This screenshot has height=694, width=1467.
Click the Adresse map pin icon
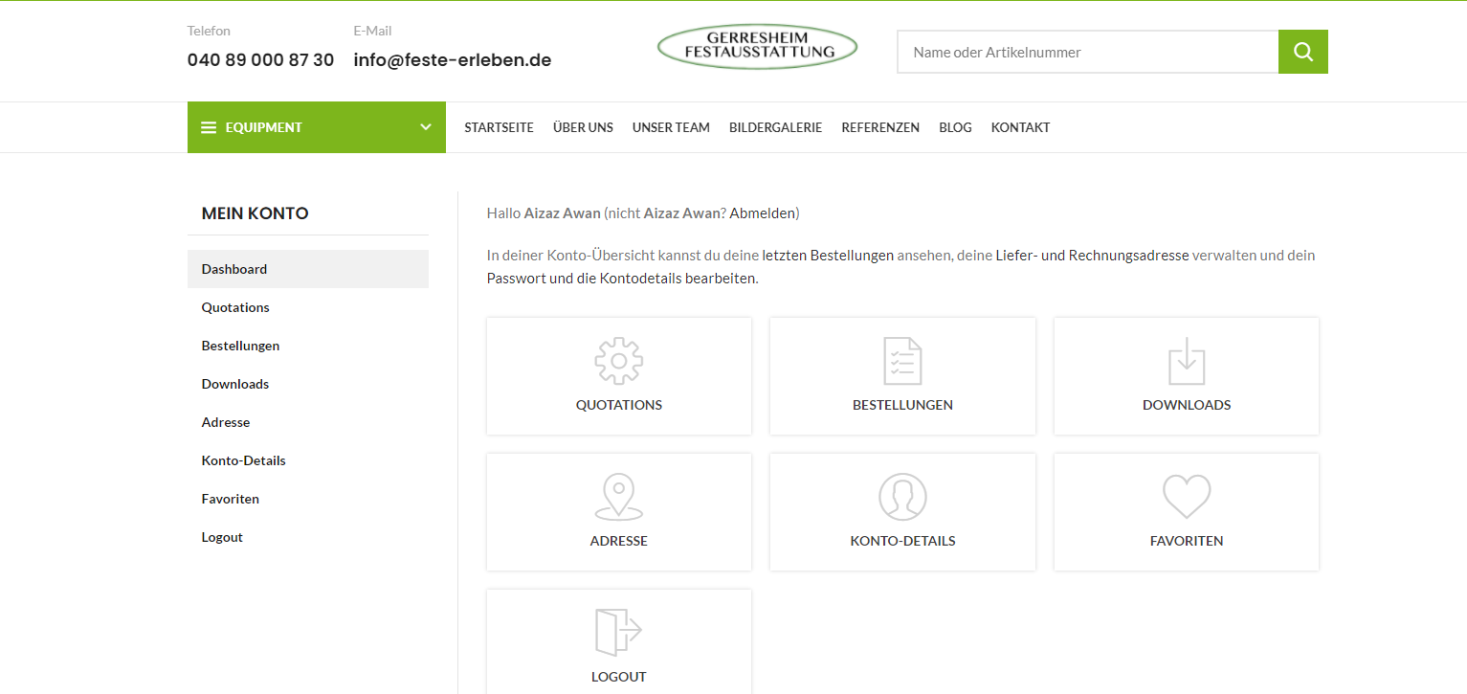tap(619, 497)
